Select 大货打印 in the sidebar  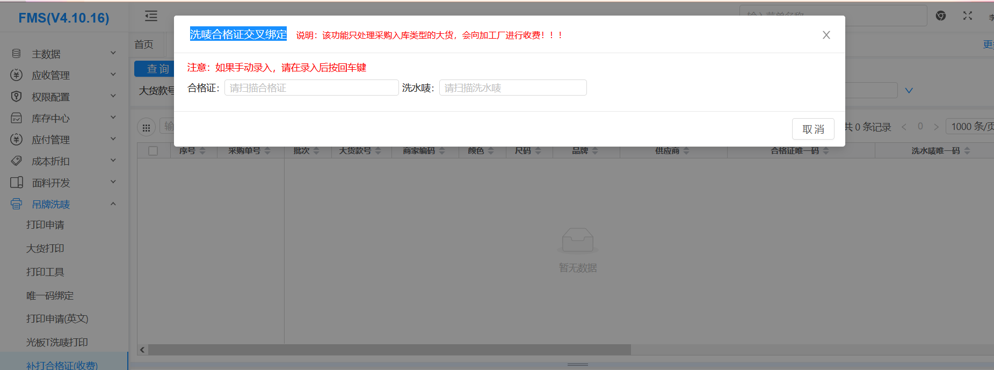(x=45, y=248)
